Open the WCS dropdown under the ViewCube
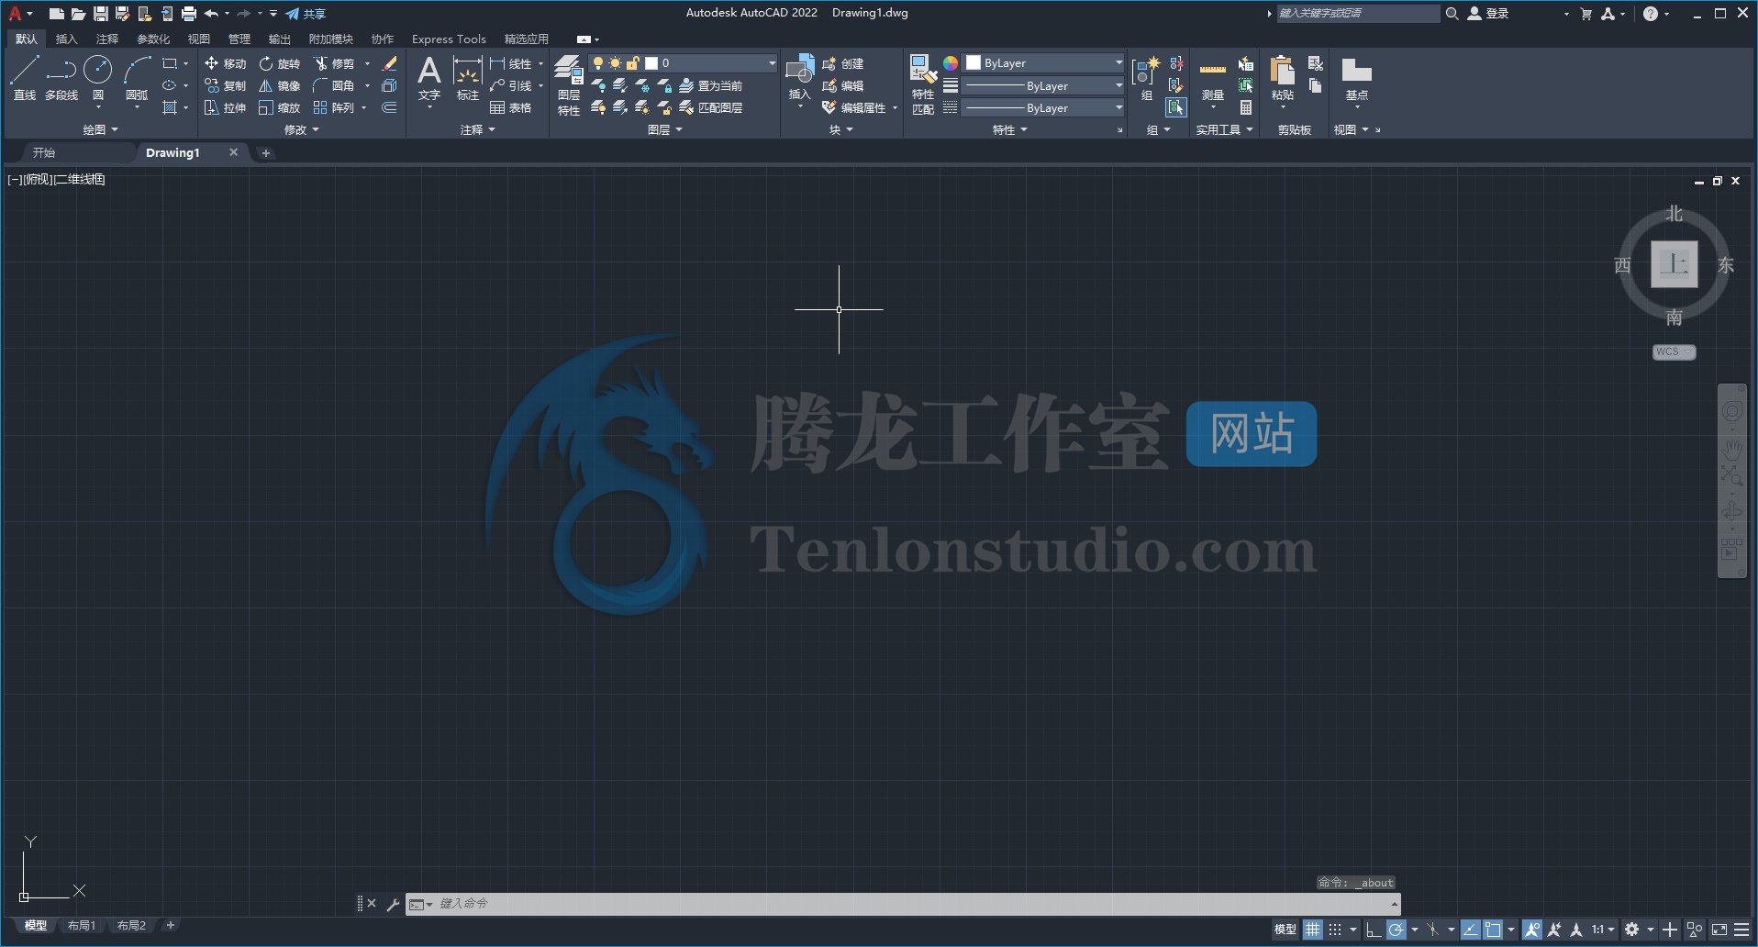1758x947 pixels. point(1675,352)
